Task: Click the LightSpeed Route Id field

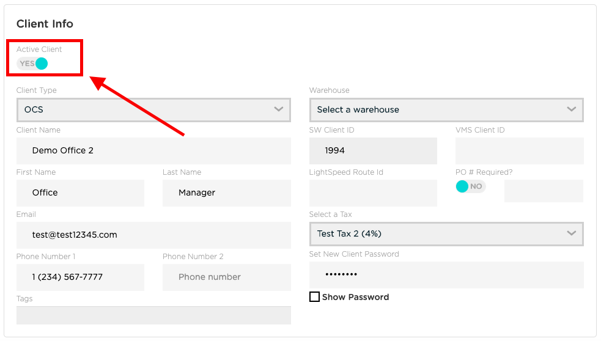Action: tap(373, 193)
